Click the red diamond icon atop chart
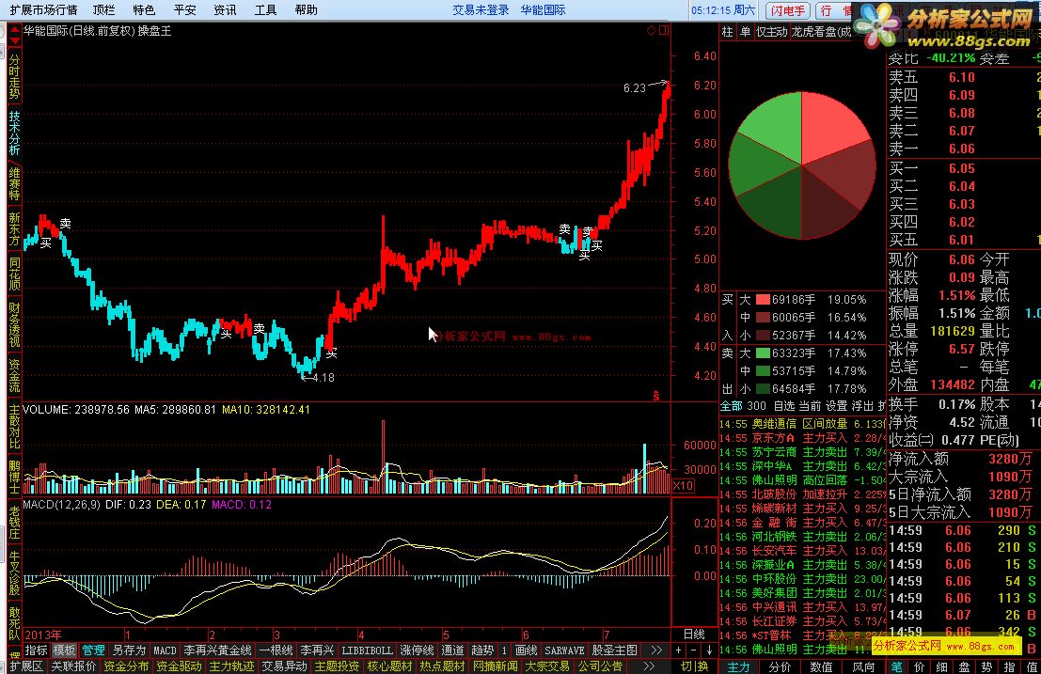Screen dimensions: 1041x674 (x=652, y=30)
